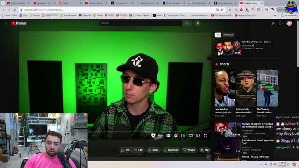Select the All filter chip
This screenshot has height=168, width=299.
(x=218, y=35)
